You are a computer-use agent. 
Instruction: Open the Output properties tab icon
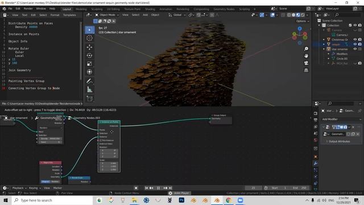point(316,120)
